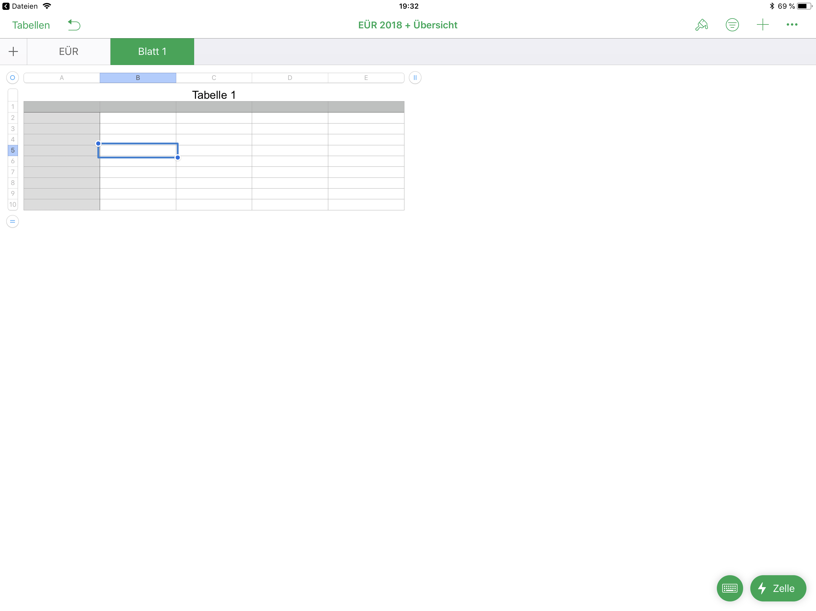Viewport: 816px width, 611px height.
Task: Open the three-dots More menu
Action: coord(792,25)
